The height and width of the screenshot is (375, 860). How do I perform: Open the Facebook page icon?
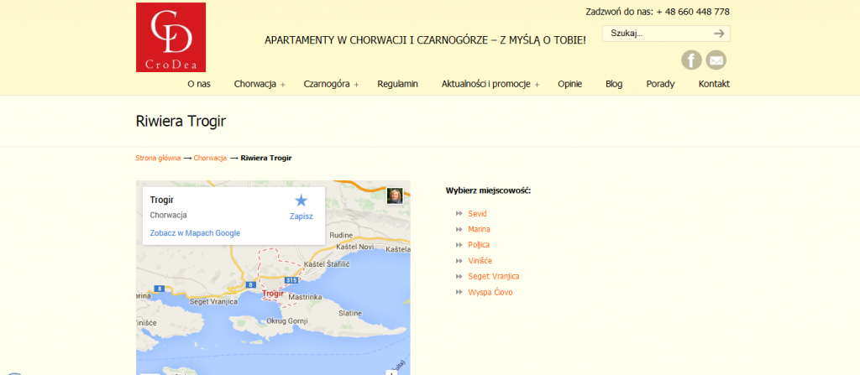click(x=690, y=60)
